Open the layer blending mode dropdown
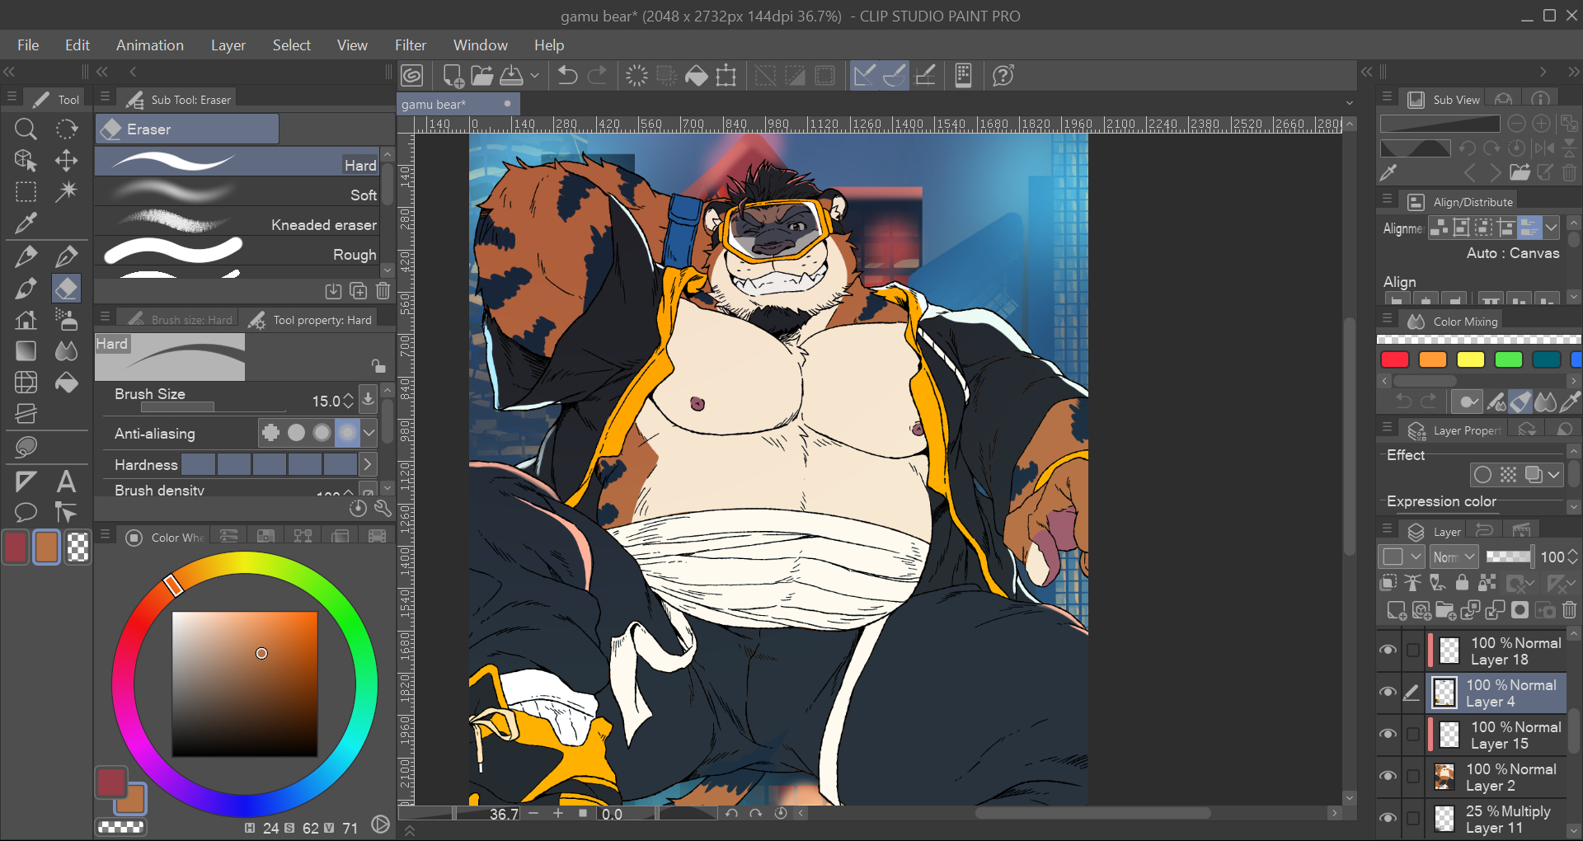This screenshot has width=1583, height=841. [x=1454, y=557]
